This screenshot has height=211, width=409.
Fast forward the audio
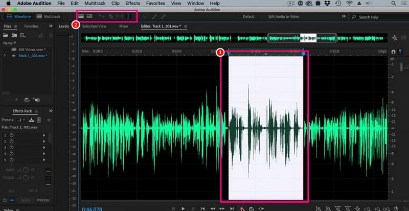(222, 208)
